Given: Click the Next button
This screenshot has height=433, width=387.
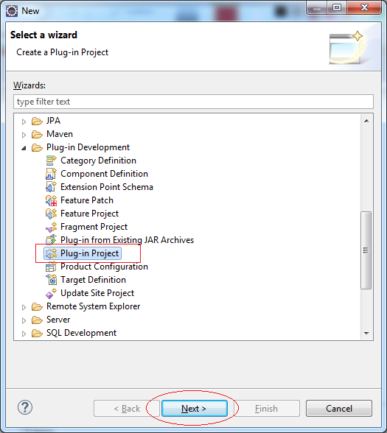Looking at the screenshot, I should [x=195, y=408].
